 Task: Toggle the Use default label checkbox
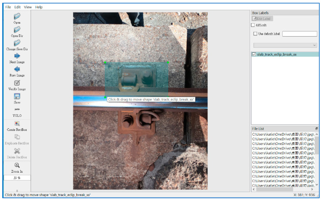pos(255,34)
